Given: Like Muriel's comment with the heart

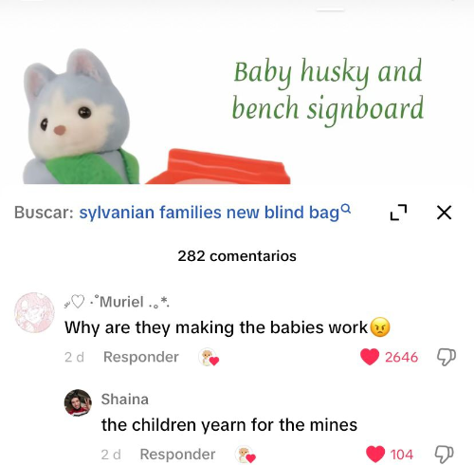Looking at the screenshot, I should click(370, 357).
